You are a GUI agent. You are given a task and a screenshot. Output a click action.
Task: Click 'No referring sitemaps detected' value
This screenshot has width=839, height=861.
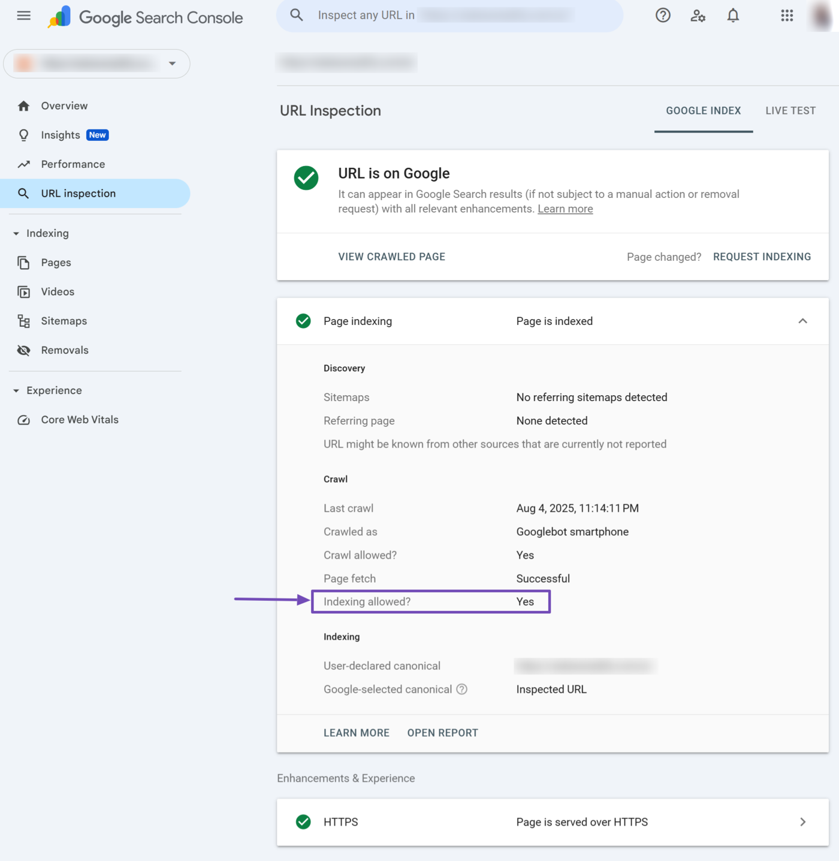pyautogui.click(x=591, y=398)
